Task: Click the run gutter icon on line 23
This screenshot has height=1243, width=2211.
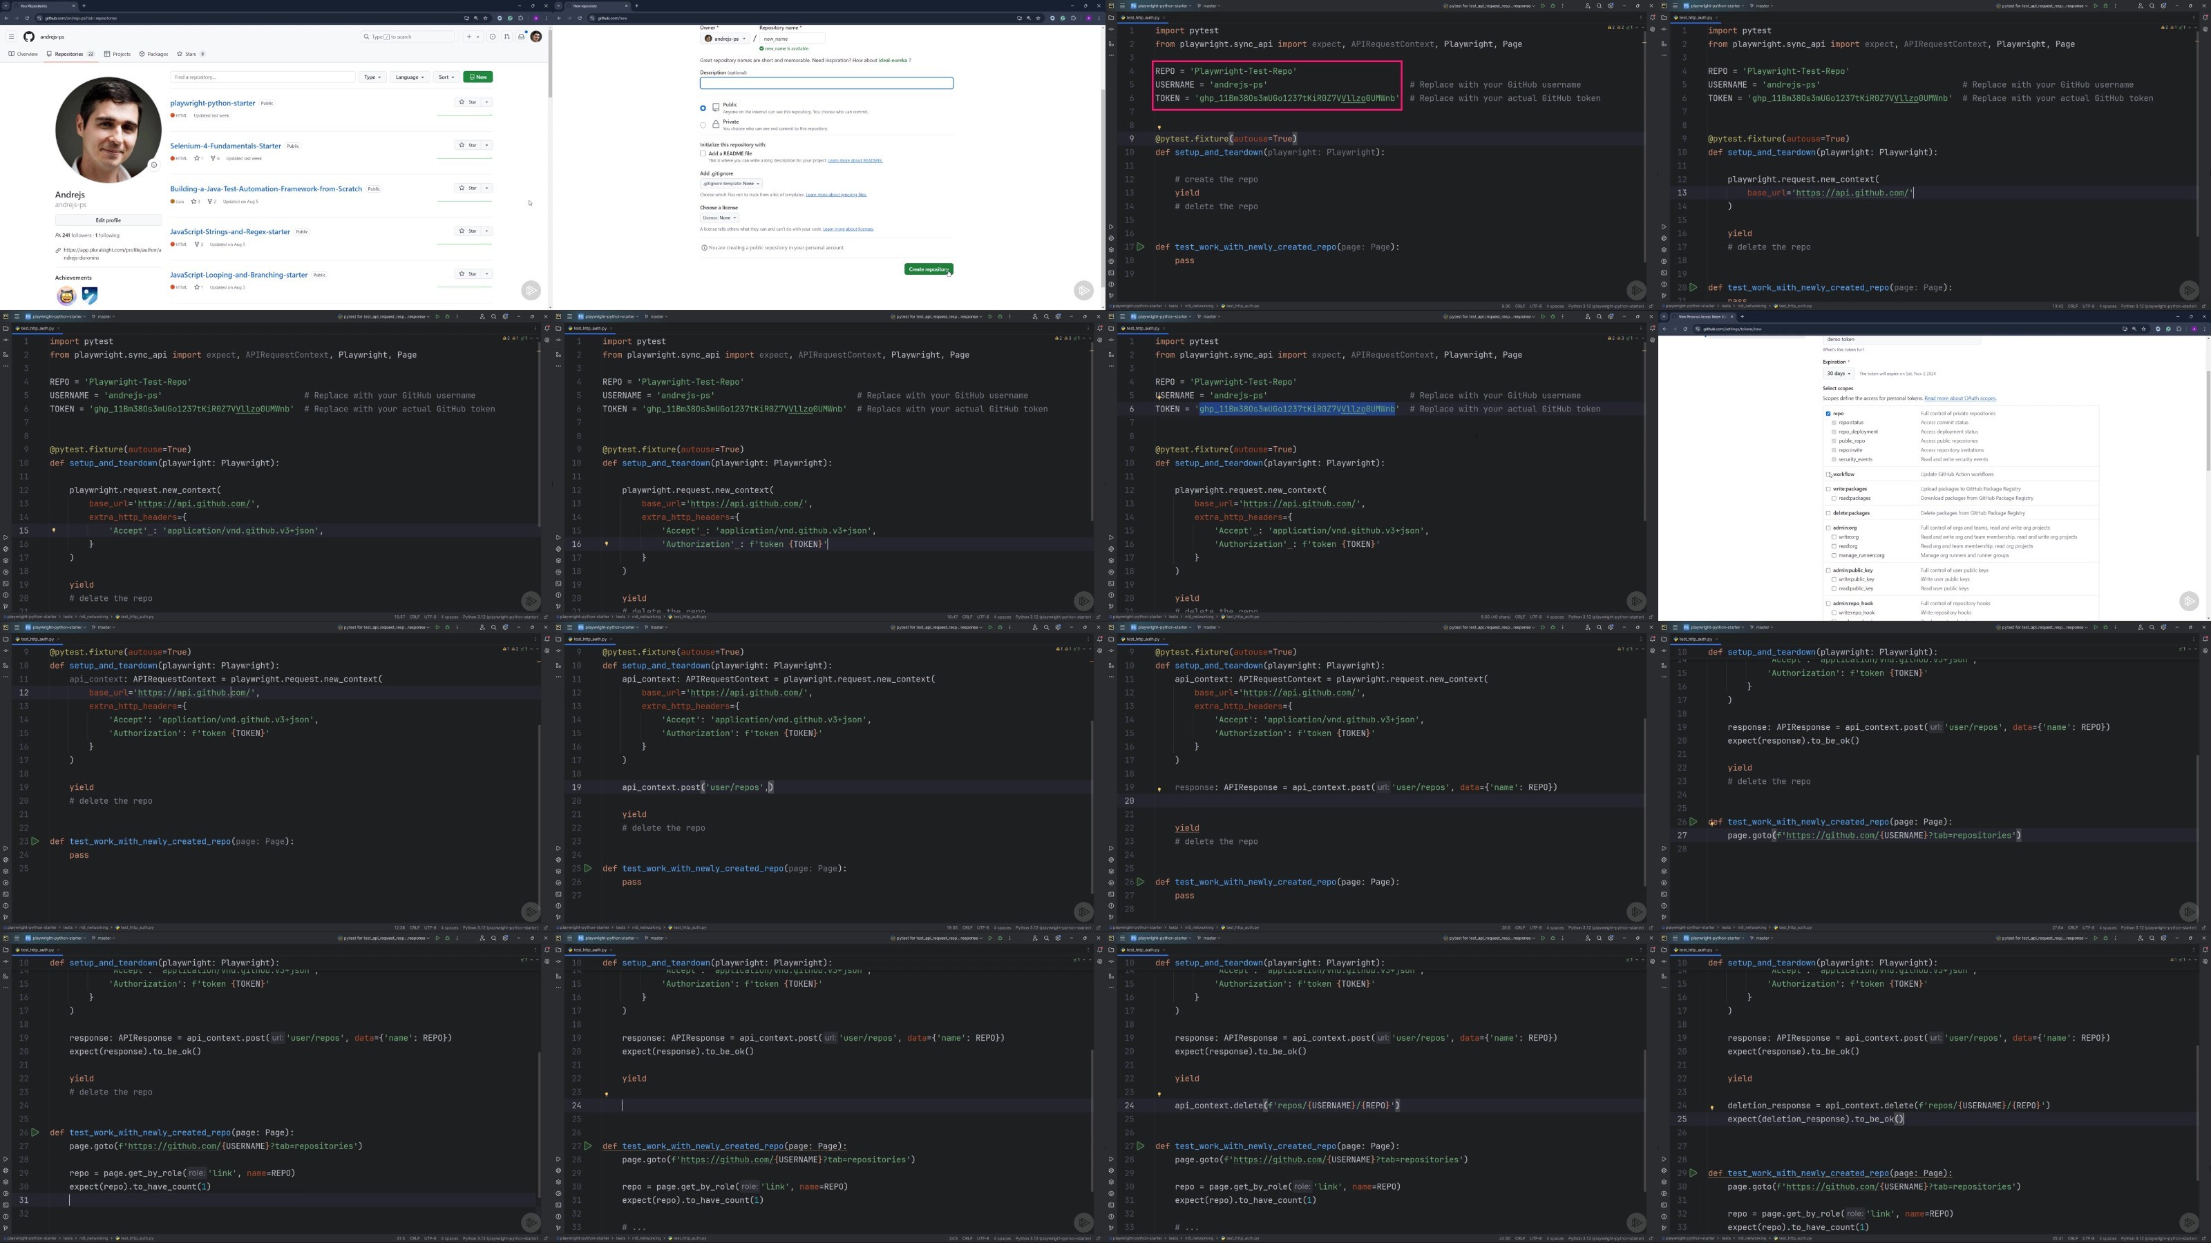Action: [35, 842]
